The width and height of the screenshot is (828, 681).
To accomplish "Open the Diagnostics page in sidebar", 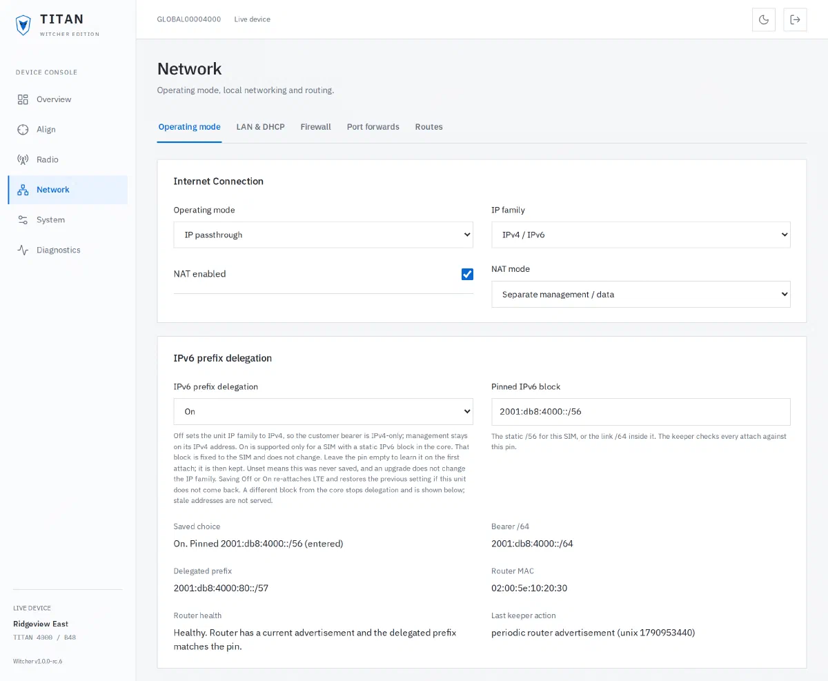I will 68,250.
